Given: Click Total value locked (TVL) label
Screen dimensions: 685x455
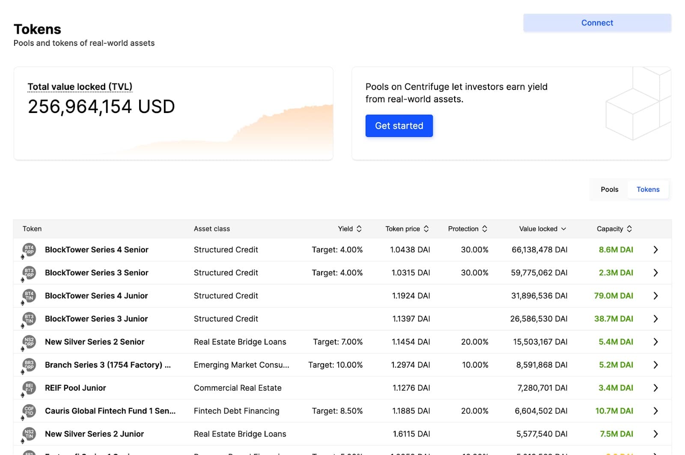Looking at the screenshot, I should click(x=80, y=87).
